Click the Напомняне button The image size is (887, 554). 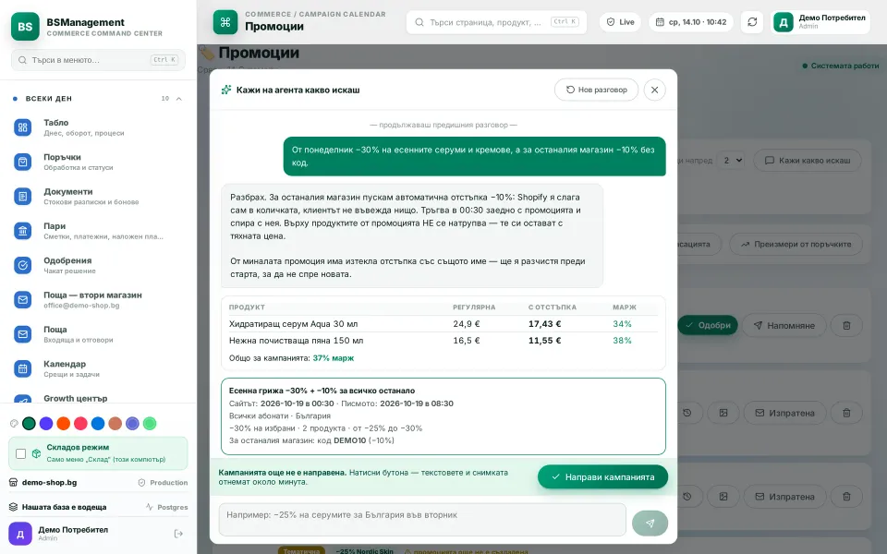(784, 325)
